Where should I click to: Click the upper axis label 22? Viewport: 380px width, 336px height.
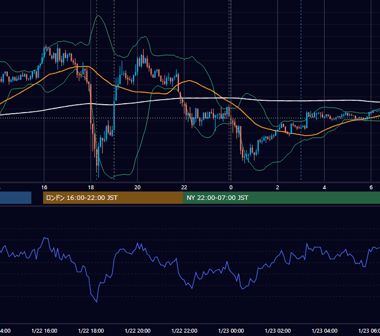(184, 188)
